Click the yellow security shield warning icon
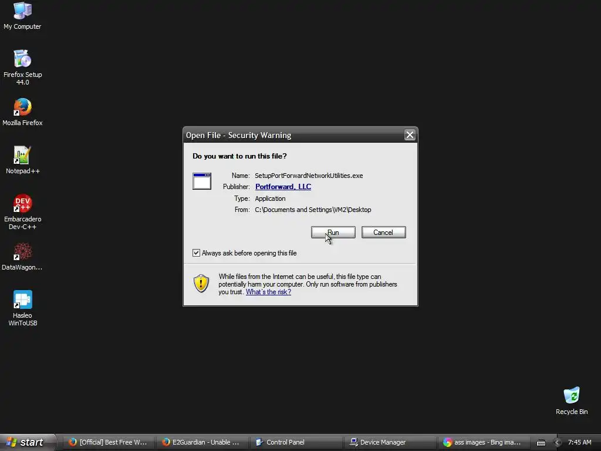601x451 pixels. click(201, 284)
